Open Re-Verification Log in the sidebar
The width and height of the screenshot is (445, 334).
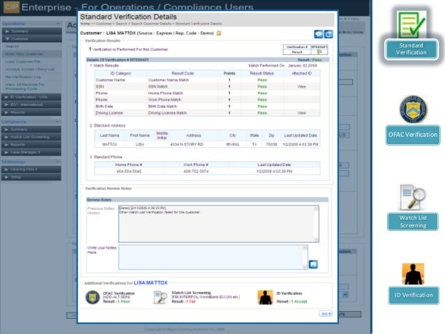(x=23, y=77)
